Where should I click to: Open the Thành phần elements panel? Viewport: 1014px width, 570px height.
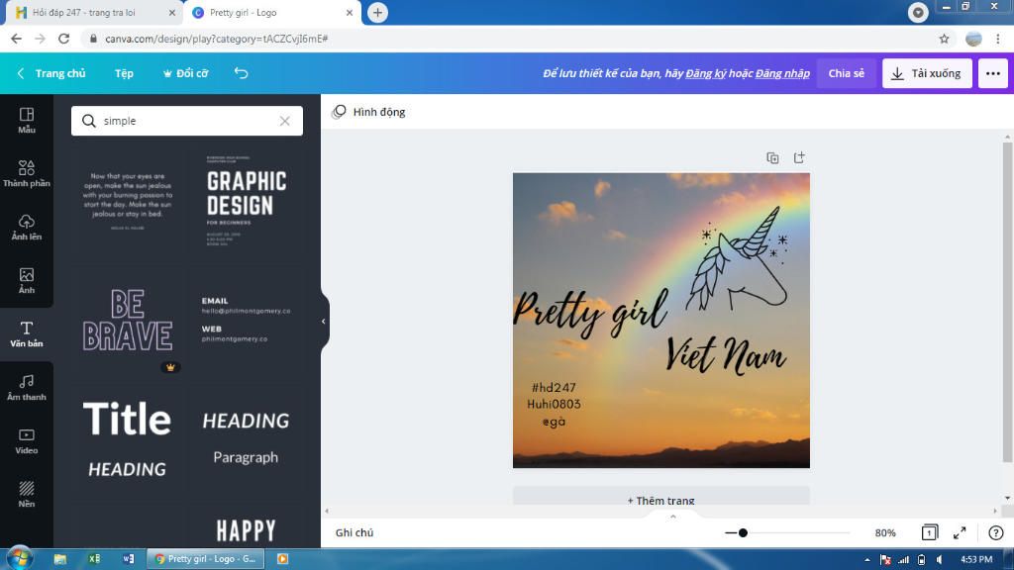[x=27, y=174]
